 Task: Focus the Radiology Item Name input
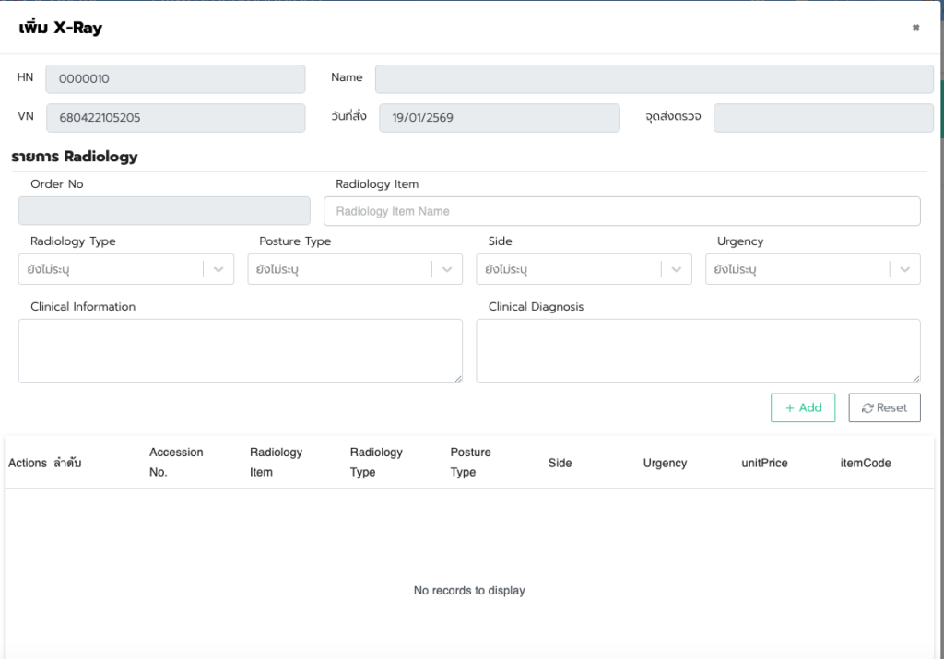coord(621,211)
